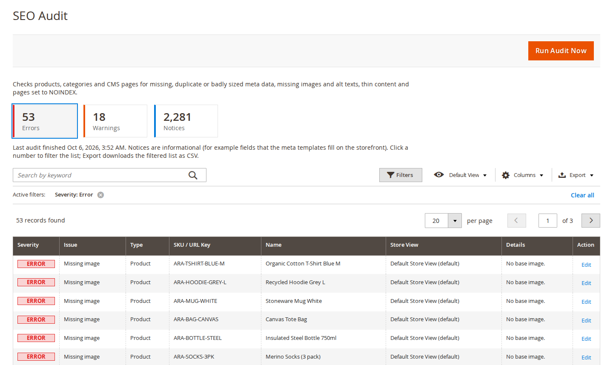Edit the Merino Socks (3 pack) row

[586, 357]
